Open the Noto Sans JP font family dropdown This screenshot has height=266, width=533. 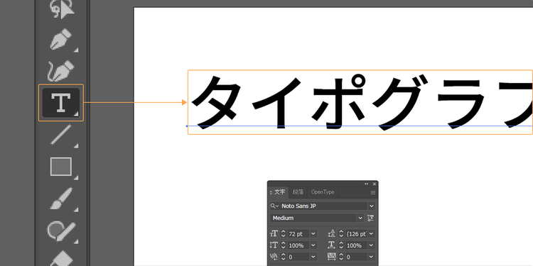pyautogui.click(x=371, y=206)
